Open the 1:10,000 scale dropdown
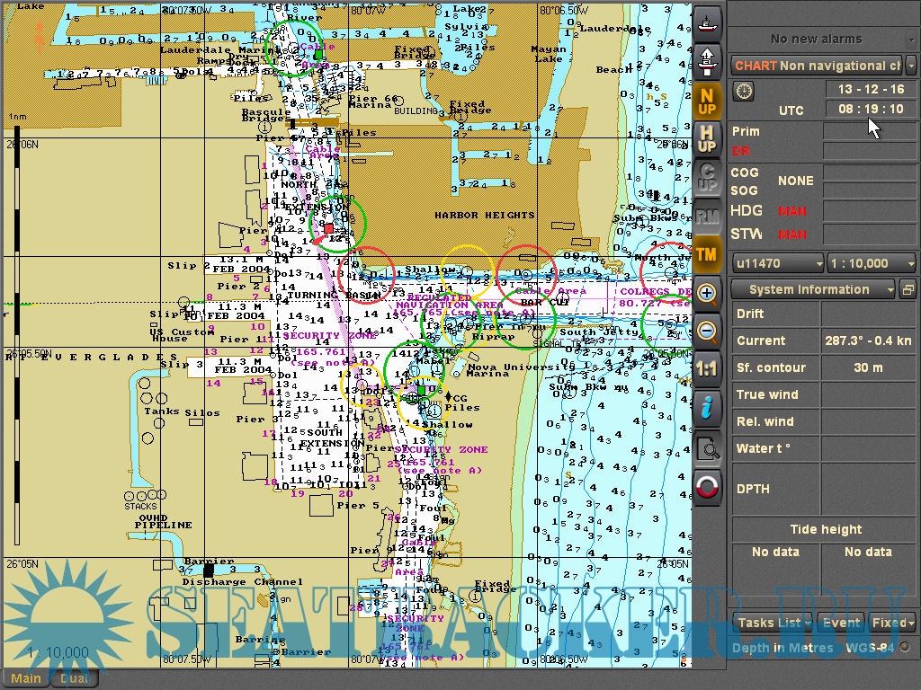 pos(872,264)
